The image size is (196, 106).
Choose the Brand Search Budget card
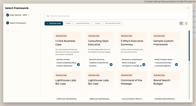click(x=165, y=85)
